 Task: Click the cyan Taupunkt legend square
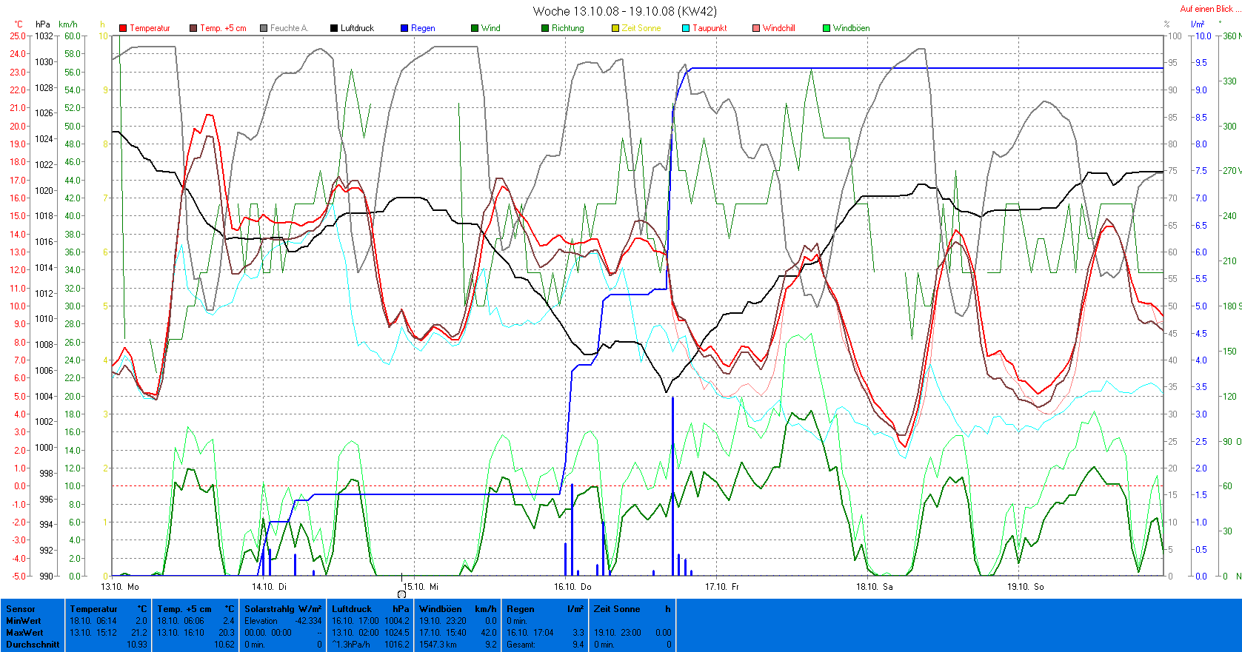point(686,28)
